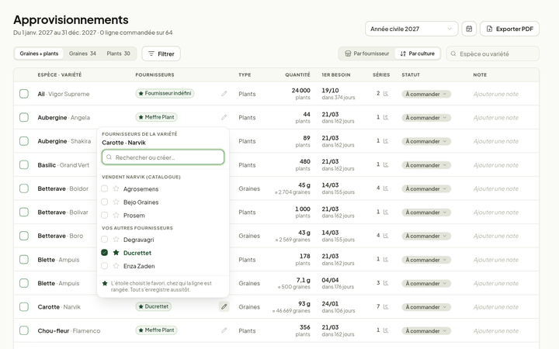Open À commander status for Carotte Narvik
The image size is (559, 349).
[x=426, y=307]
